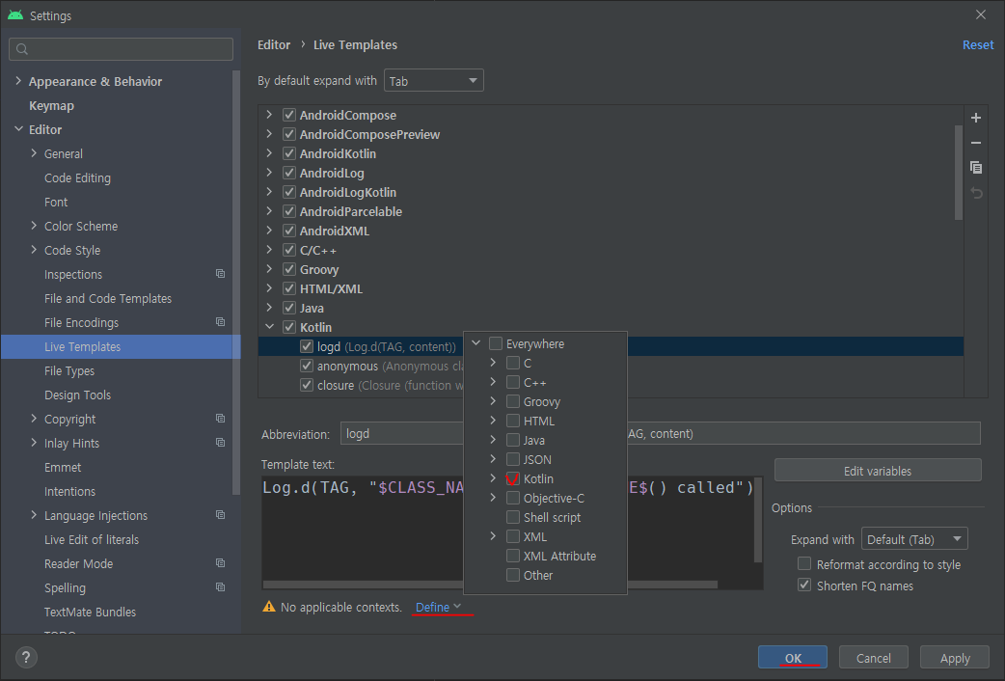Click the search magnifier icon in settings
The height and width of the screenshot is (681, 1005).
click(x=22, y=49)
